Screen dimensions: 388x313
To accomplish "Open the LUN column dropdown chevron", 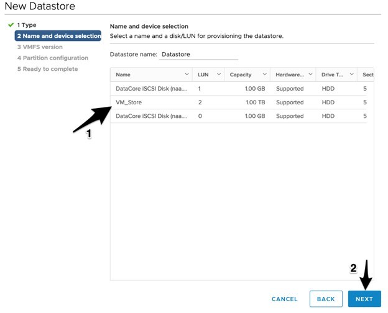I will 219,74.
